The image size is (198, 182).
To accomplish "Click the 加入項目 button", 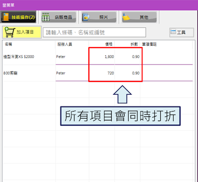I will tap(22, 32).
